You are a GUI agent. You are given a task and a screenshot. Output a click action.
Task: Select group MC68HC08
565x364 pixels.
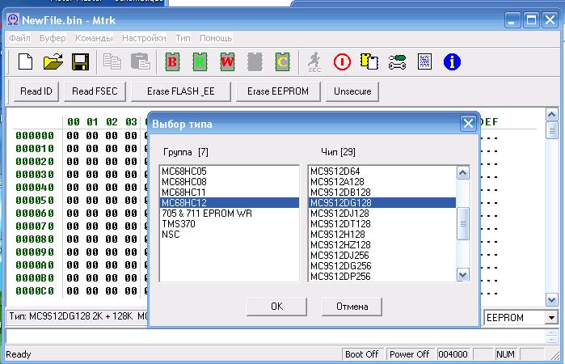click(230, 182)
